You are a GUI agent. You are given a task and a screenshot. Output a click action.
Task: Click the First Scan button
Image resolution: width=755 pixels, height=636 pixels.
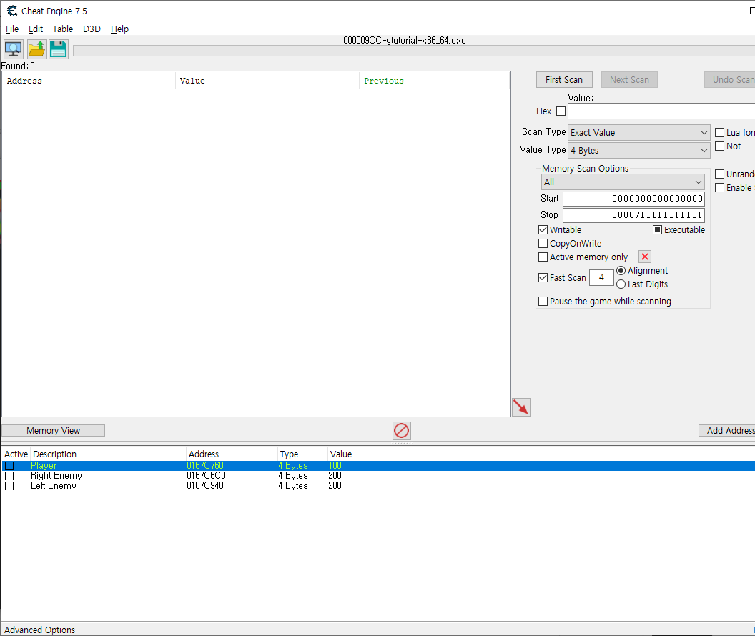(564, 80)
